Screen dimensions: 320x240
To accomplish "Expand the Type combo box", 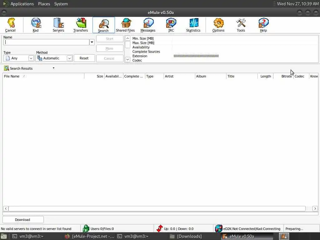I will coord(31,58).
